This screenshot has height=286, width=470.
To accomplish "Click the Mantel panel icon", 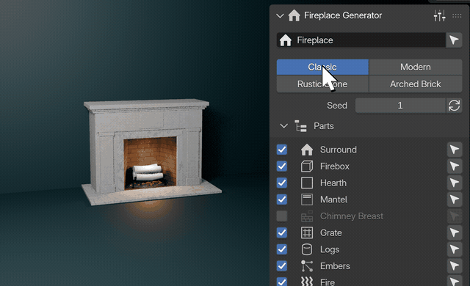I will pyautogui.click(x=307, y=199).
